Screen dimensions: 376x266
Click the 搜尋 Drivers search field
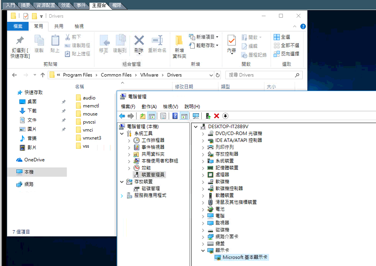(260, 75)
